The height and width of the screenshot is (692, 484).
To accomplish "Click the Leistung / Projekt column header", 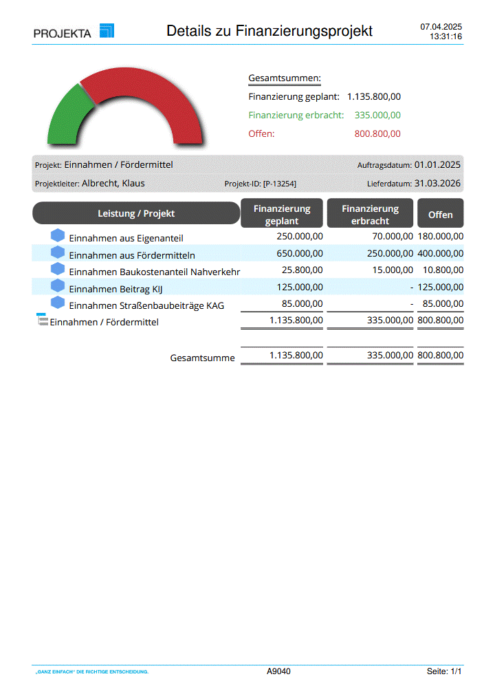I will [x=136, y=213].
